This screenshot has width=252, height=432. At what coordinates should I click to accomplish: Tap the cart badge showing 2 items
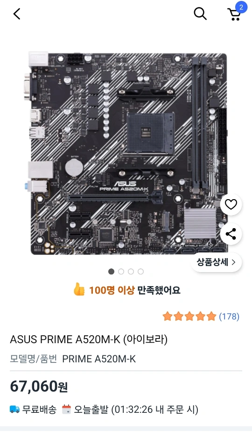241,7
